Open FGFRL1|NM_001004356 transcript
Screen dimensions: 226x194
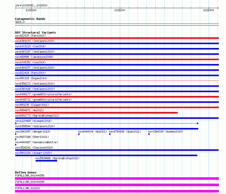coord(30,175)
